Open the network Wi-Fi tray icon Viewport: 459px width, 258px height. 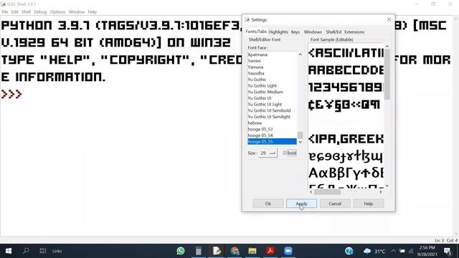tap(411, 251)
